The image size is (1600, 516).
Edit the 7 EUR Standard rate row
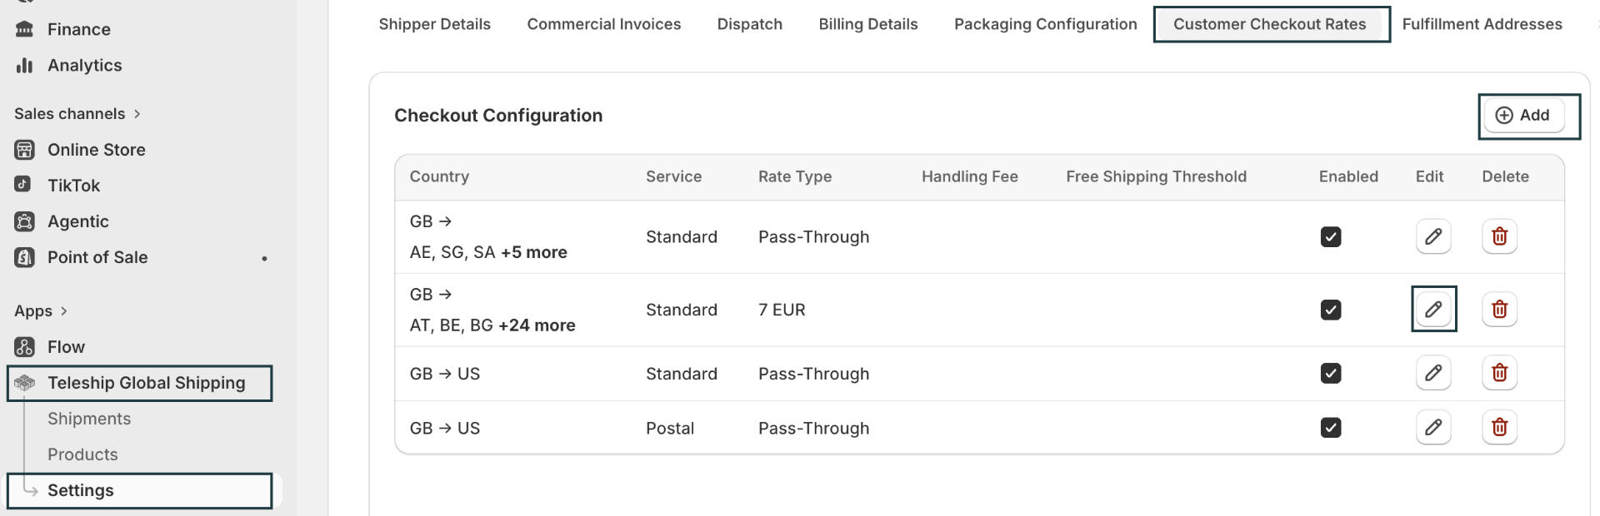[x=1433, y=310]
